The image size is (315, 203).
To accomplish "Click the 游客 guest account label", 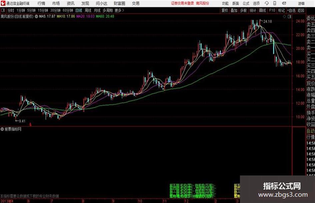I will pyautogui.click(x=301, y=3).
